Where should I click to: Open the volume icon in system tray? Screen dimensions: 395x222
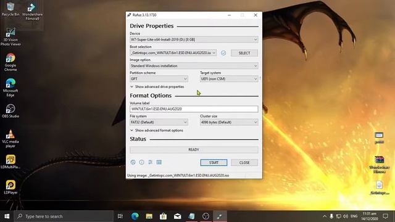346,216
